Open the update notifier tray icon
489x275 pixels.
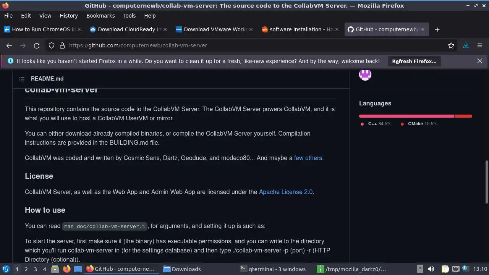click(465, 269)
